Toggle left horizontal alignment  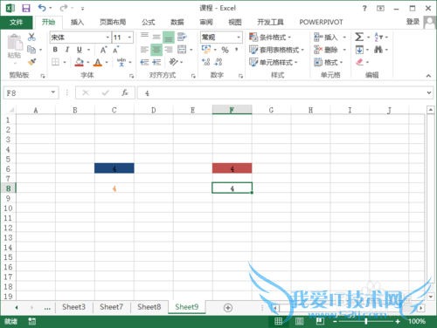pos(144,50)
